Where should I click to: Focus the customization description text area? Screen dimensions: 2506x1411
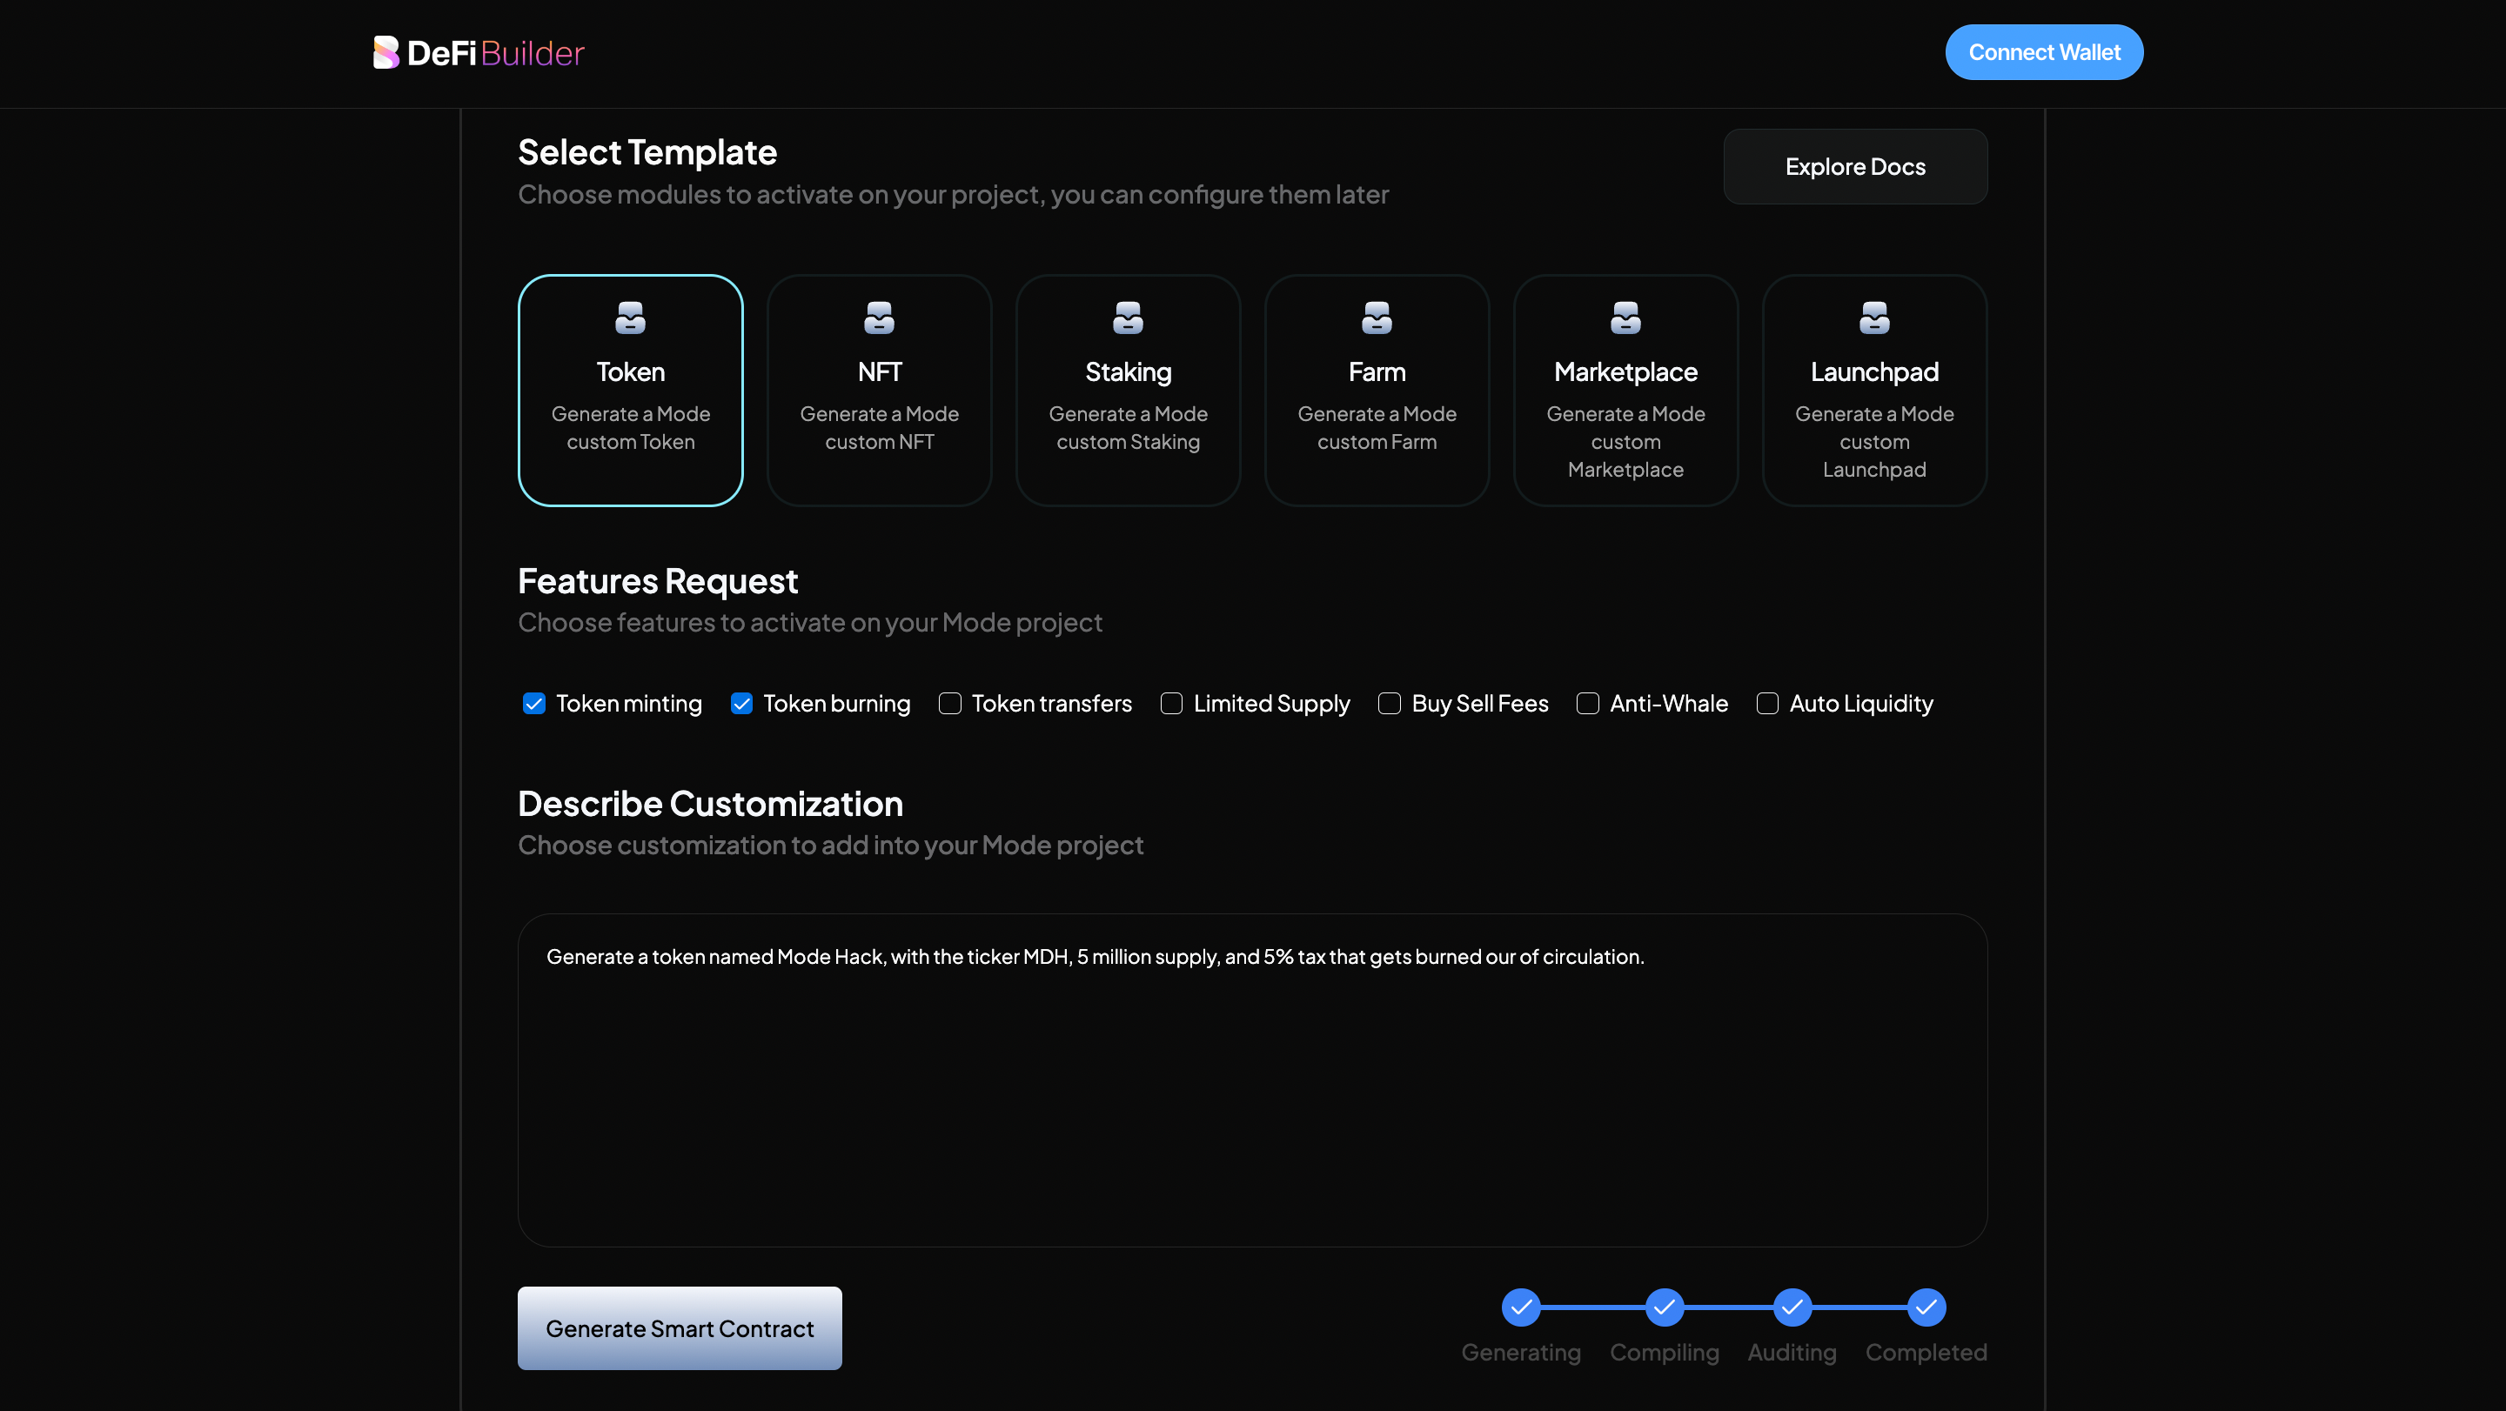1252,1080
